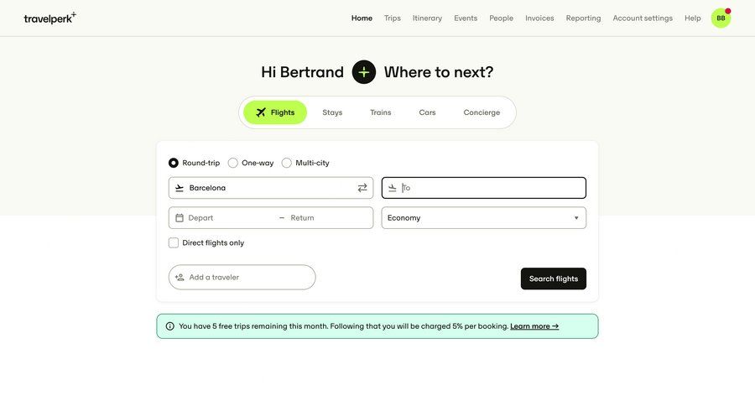Click the BB profile avatar
This screenshot has width=755, height=406.
coord(721,18)
